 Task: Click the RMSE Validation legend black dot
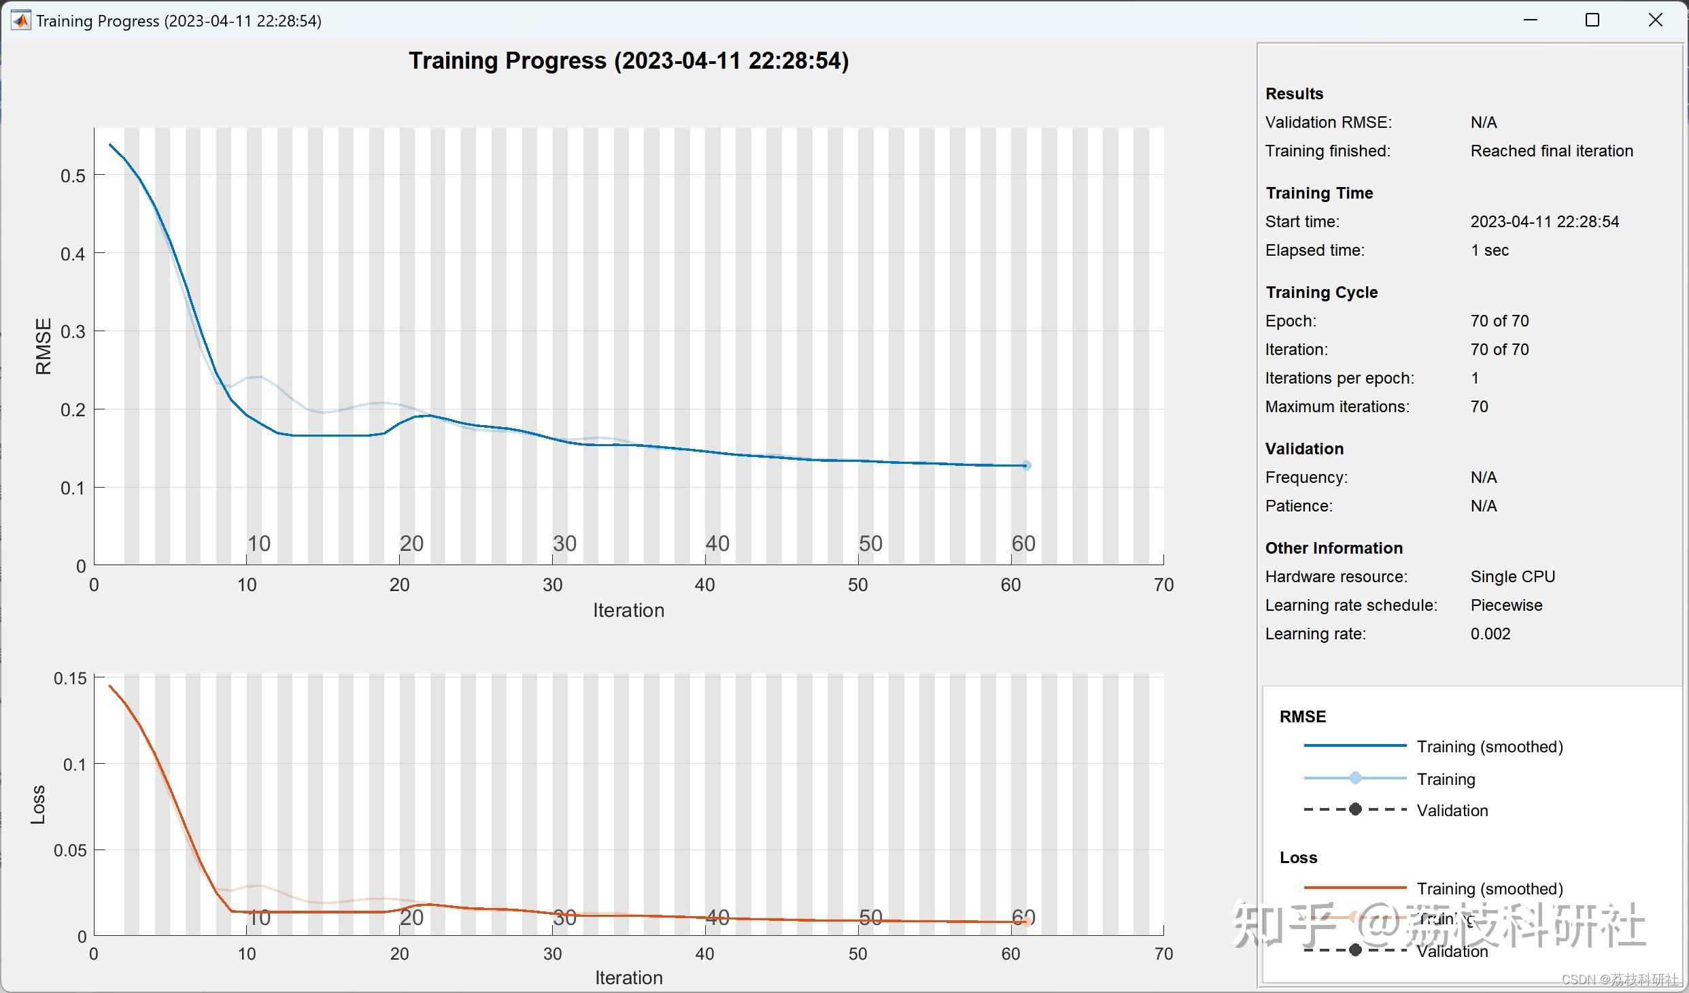point(1355,809)
